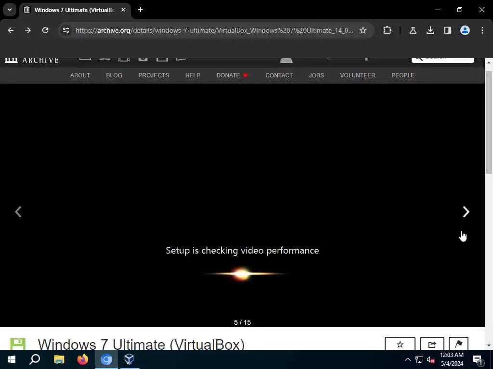493x369 pixels.
Task: Open the clock showing 12:03 AM
Action: click(x=452, y=359)
